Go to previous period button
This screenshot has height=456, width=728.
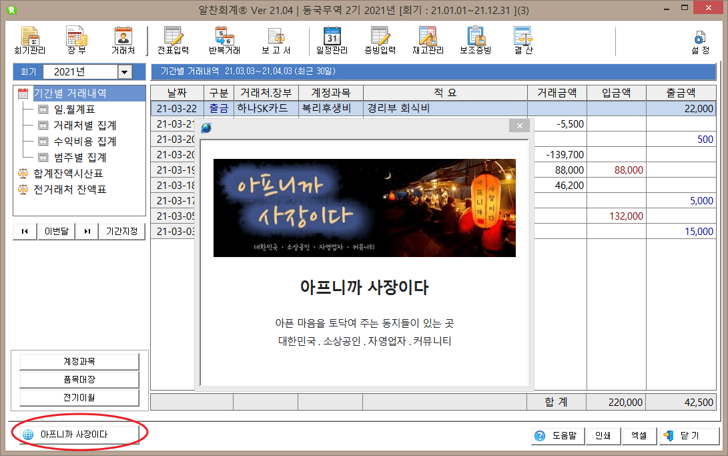click(25, 231)
